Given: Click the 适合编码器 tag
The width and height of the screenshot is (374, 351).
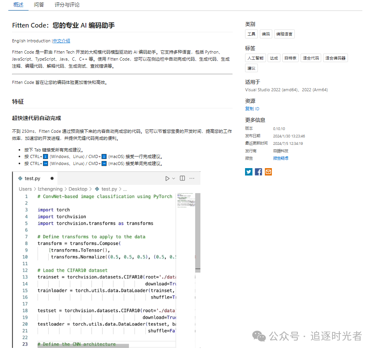Looking at the screenshot, I should point(336,58).
